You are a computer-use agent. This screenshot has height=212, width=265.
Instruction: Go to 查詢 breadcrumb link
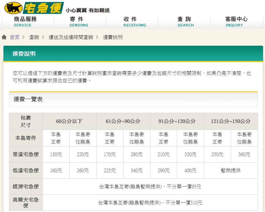[x=34, y=37]
